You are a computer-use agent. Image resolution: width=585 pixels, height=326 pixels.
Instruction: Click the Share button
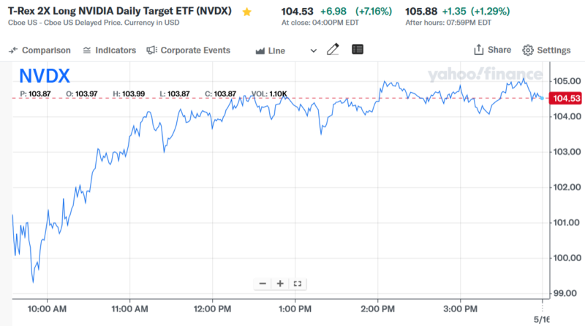click(x=492, y=50)
